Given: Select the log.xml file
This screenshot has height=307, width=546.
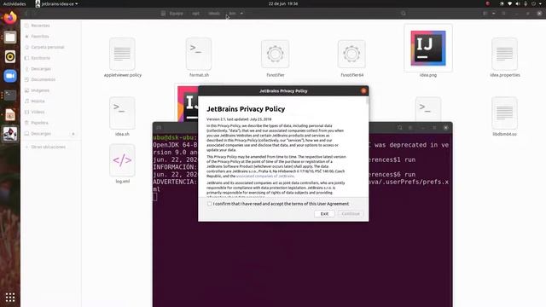Looking at the screenshot, I should click(122, 164).
